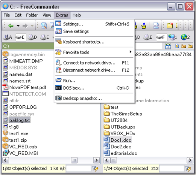Viewport: 196px width, 175px height.
Task: Click the synchronize panes icon
Action: 168,46
